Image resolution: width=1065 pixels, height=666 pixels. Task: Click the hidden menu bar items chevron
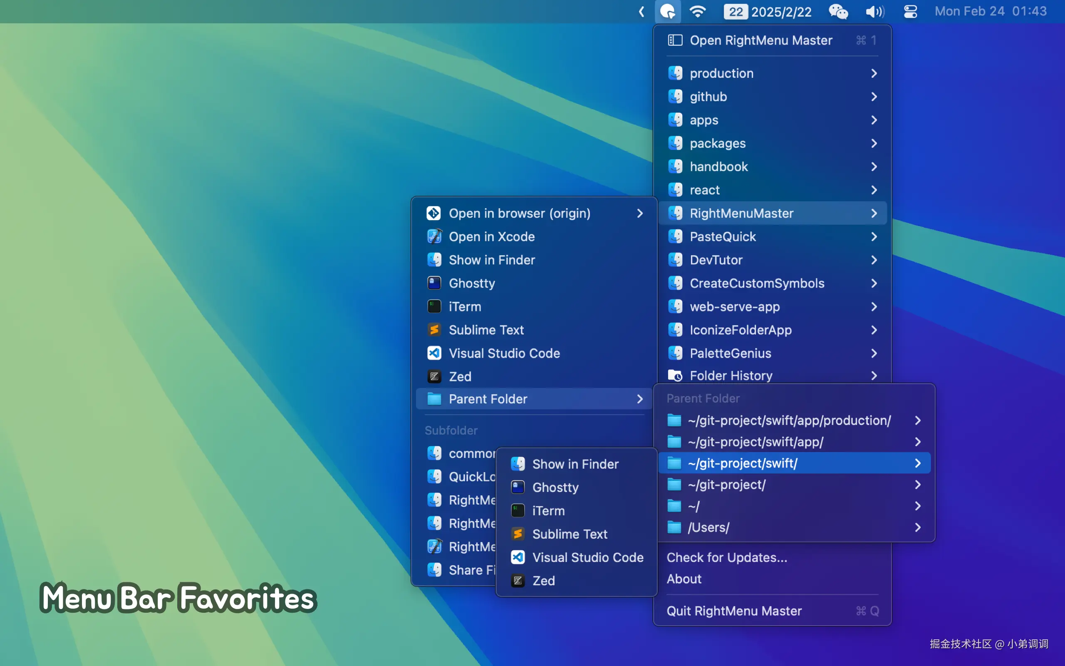(x=641, y=12)
